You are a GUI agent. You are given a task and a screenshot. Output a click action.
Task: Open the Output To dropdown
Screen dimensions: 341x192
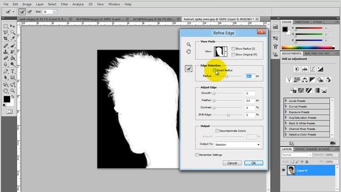pyautogui.click(x=238, y=145)
